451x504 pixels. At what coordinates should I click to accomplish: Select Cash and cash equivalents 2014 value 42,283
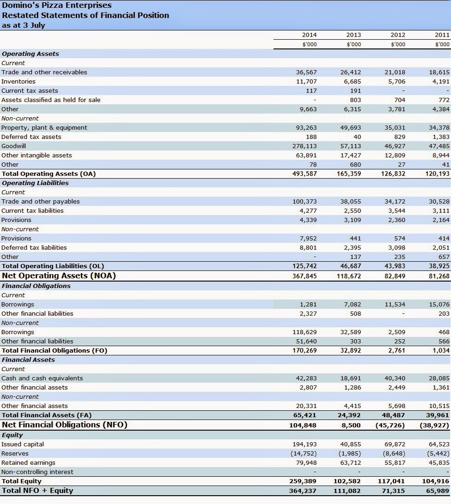coord(307,378)
